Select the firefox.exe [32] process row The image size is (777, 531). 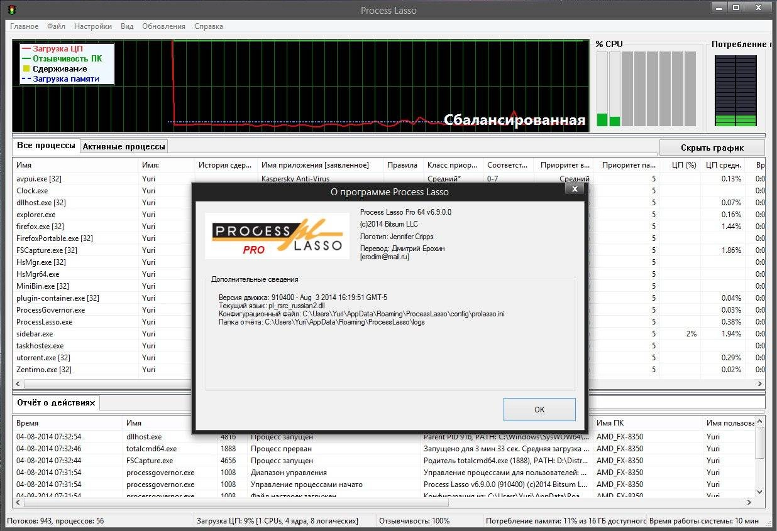click(x=40, y=227)
